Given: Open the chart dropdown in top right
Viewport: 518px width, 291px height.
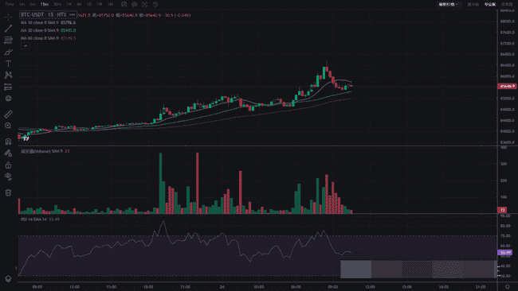Looking at the screenshot, I should (x=449, y=4).
